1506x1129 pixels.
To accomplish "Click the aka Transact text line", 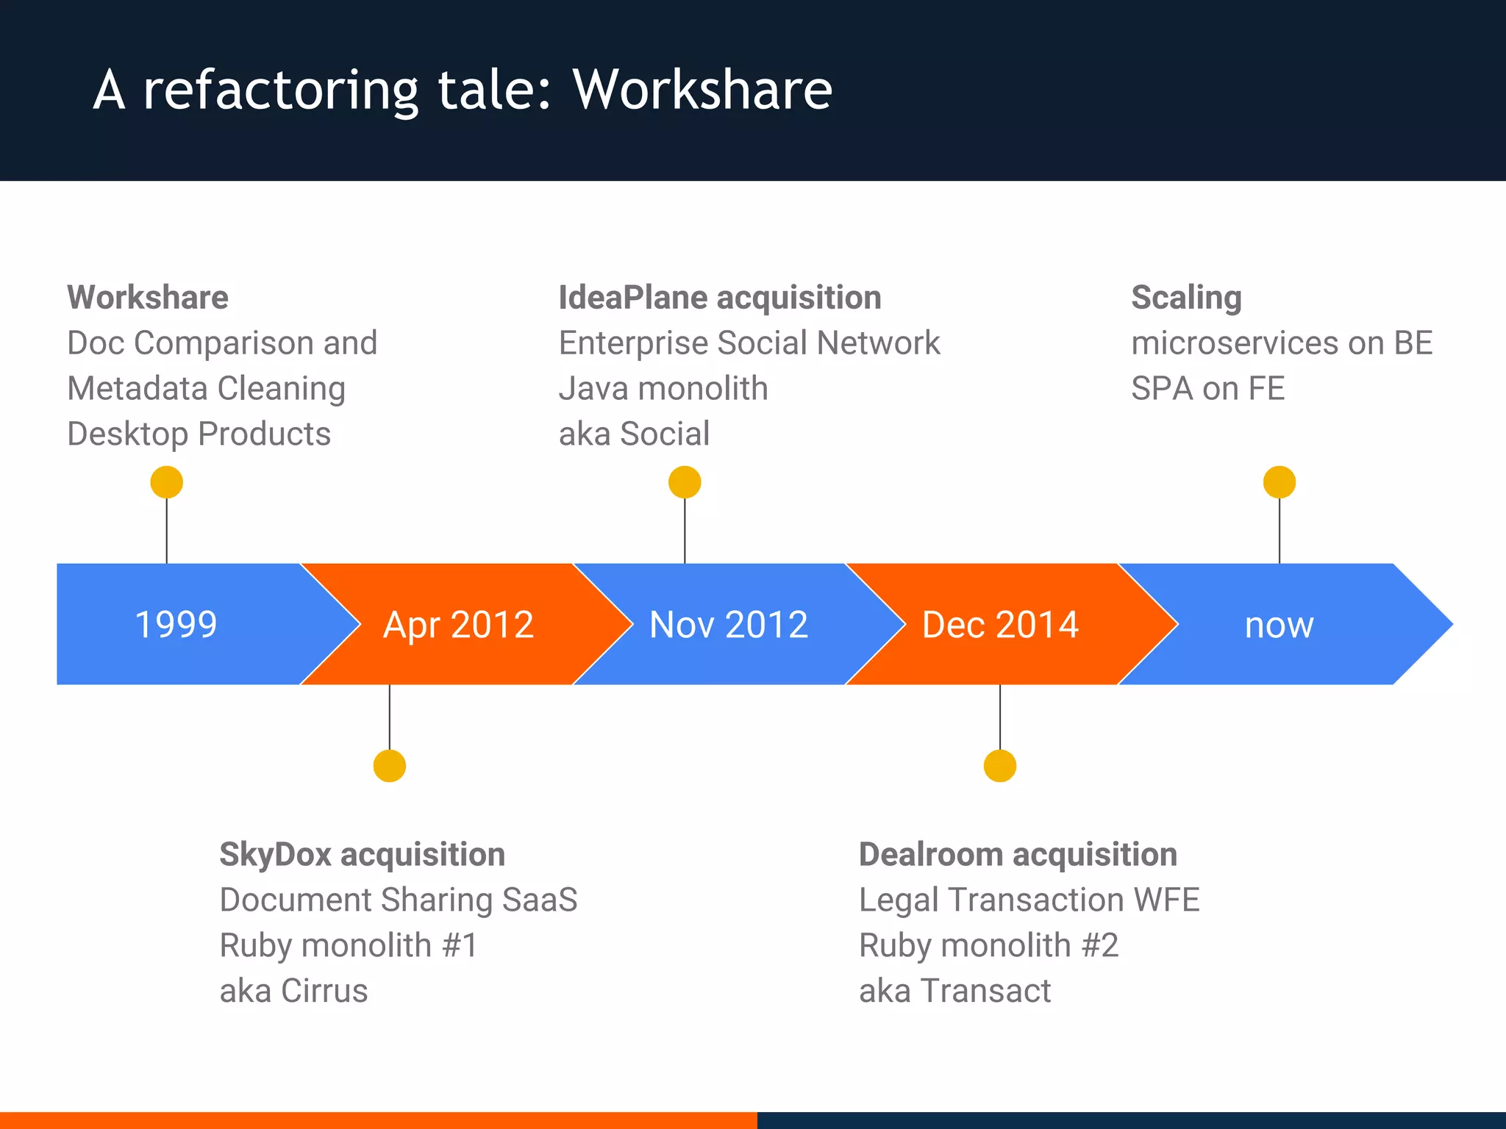I will [954, 991].
